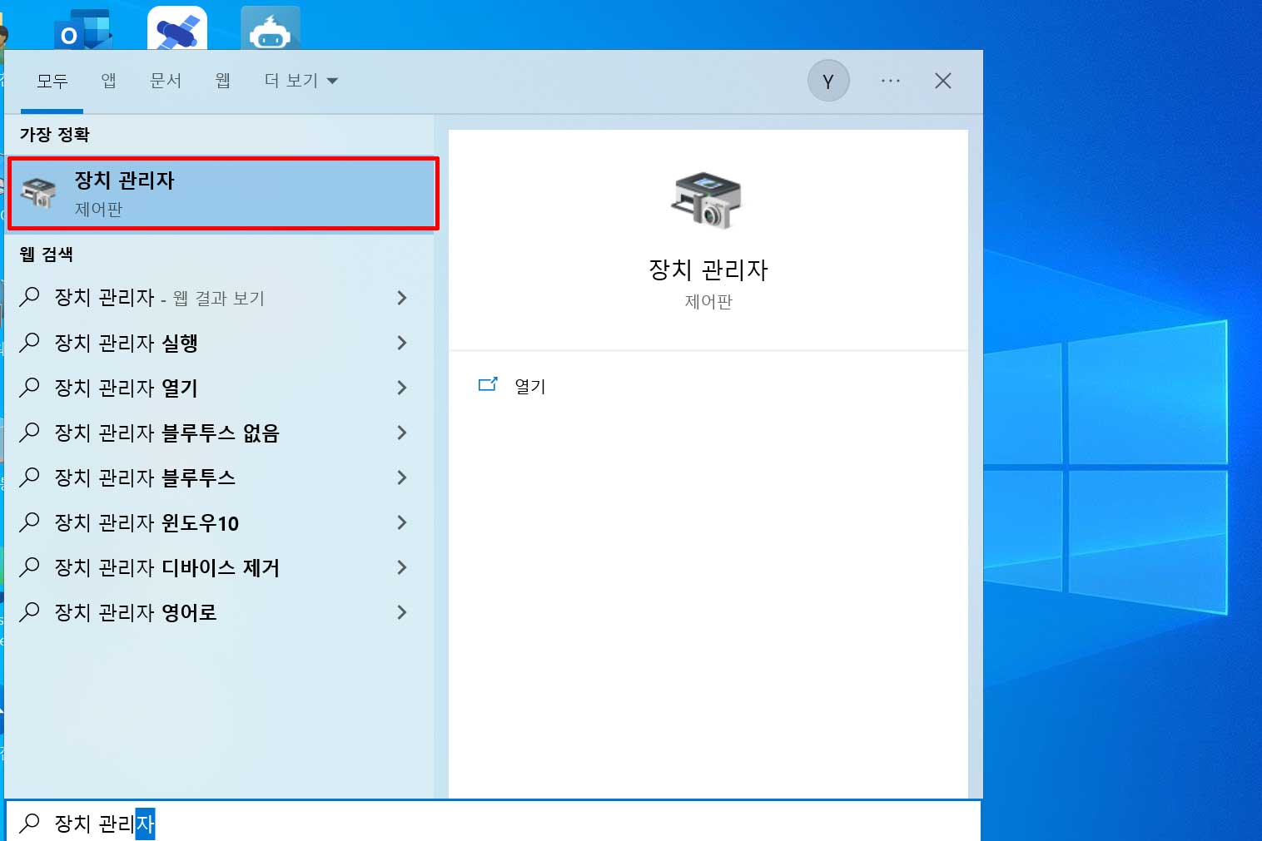Expand chevron for 웹 결과 보기 row
Screen dimensions: 1262x841
402,298
